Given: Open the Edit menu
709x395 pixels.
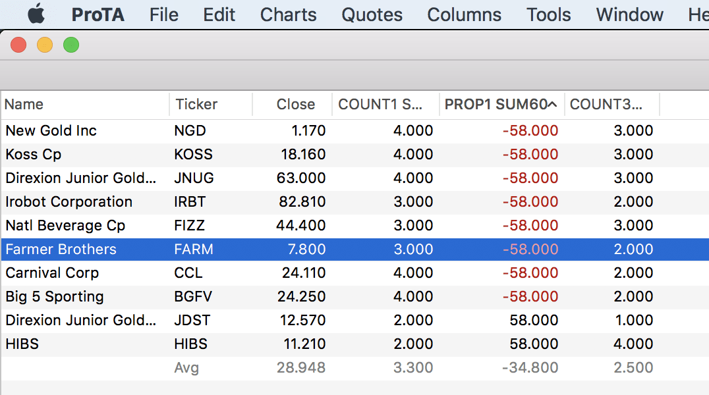Looking at the screenshot, I should (x=219, y=14).
